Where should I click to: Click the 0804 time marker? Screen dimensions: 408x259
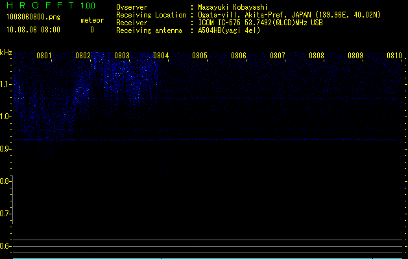coord(161,56)
